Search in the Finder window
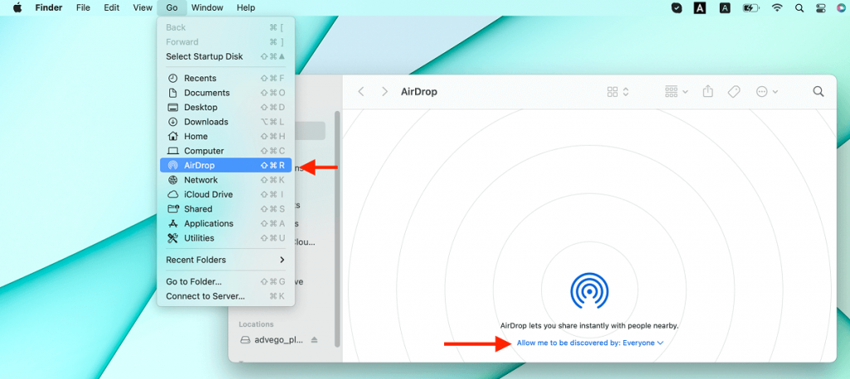 pyautogui.click(x=818, y=91)
